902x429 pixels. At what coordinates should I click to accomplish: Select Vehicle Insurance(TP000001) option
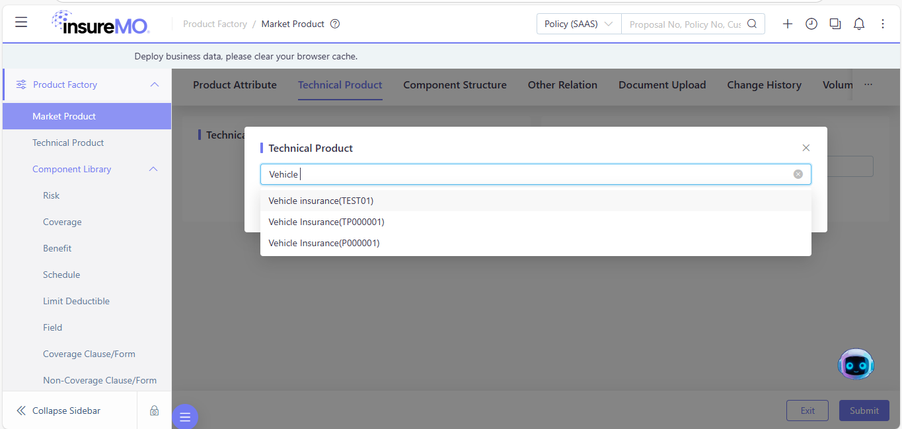(x=536, y=222)
